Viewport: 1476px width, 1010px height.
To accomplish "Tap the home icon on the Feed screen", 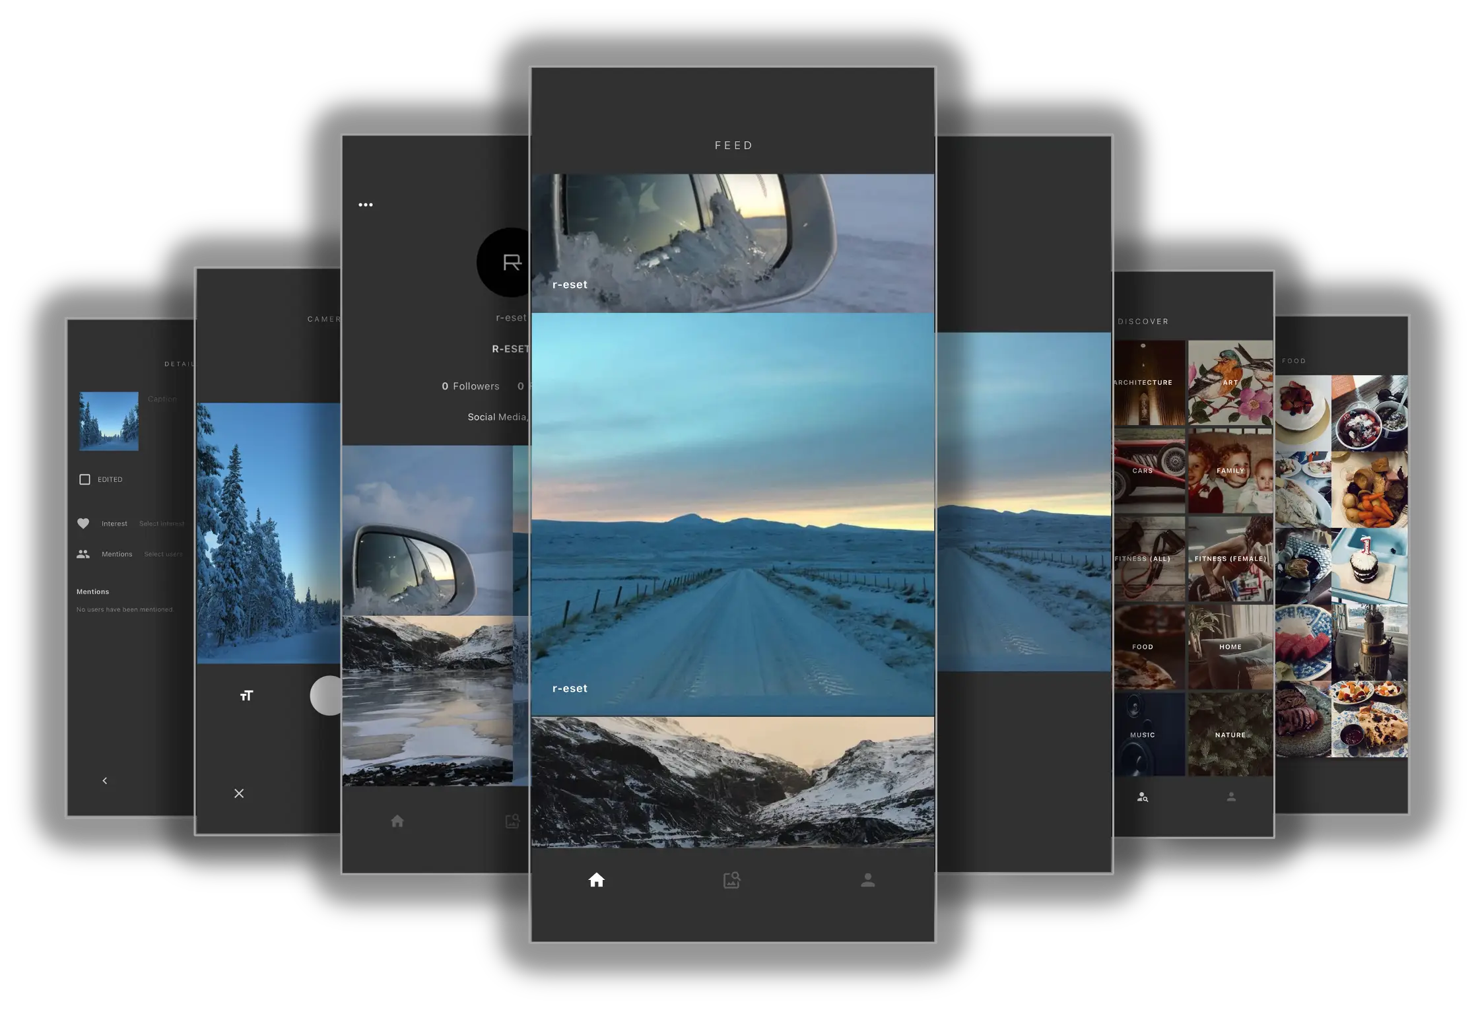I will coord(596,879).
